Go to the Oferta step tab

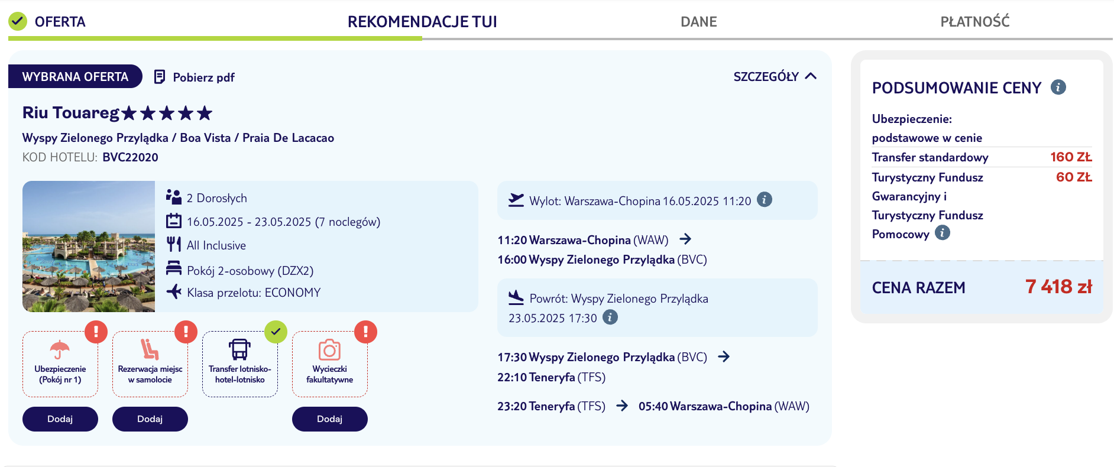(x=60, y=22)
